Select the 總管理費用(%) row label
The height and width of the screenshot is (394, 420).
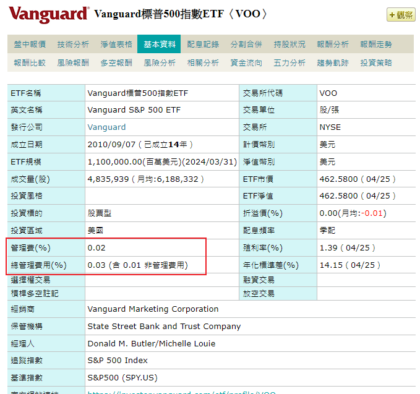tap(38, 265)
